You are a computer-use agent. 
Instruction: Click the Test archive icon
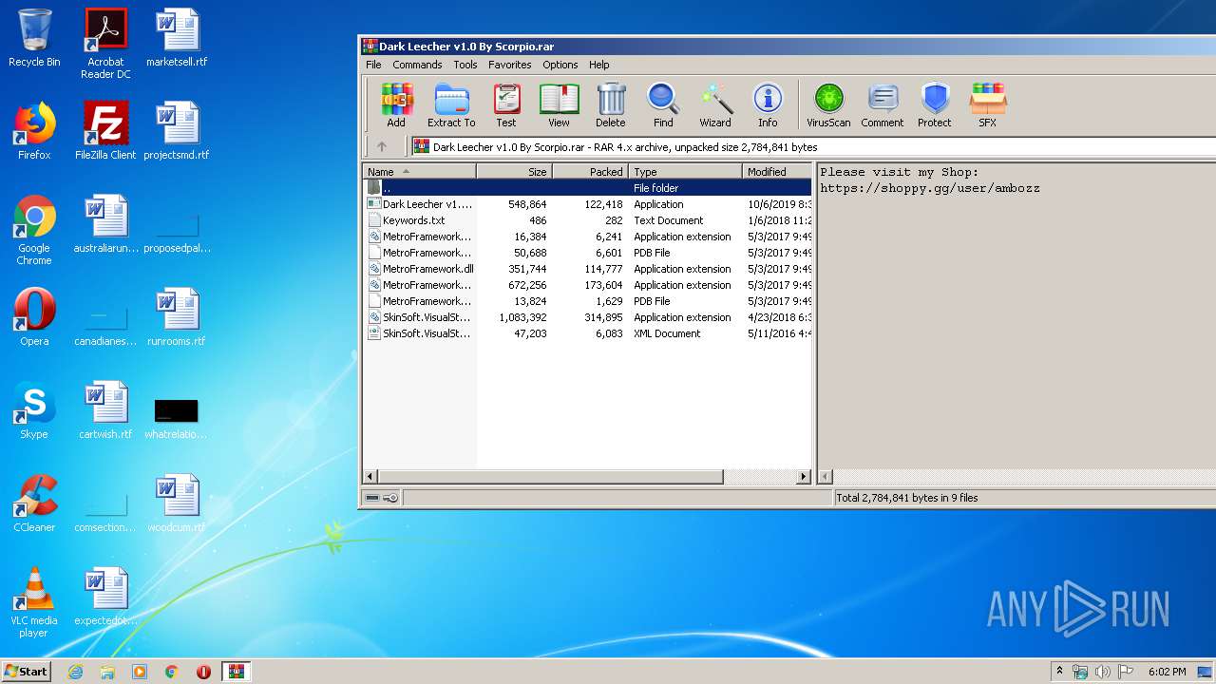pos(506,104)
